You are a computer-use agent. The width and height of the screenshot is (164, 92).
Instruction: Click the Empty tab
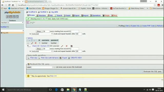click(106, 15)
